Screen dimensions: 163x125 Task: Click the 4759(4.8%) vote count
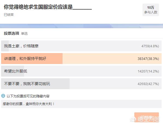click(150, 46)
